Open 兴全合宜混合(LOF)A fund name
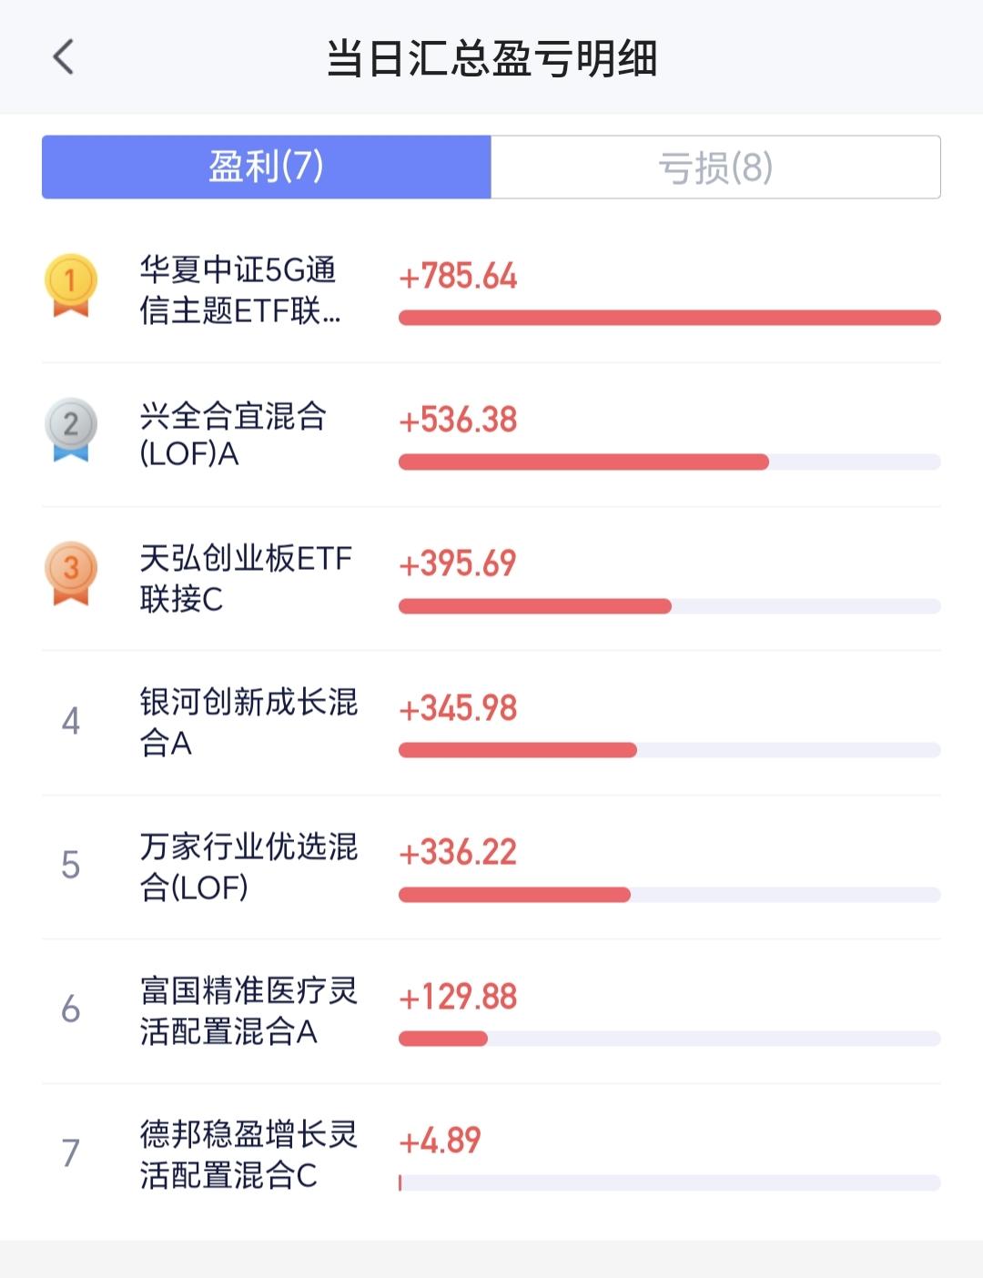The image size is (983, 1278). [x=233, y=434]
